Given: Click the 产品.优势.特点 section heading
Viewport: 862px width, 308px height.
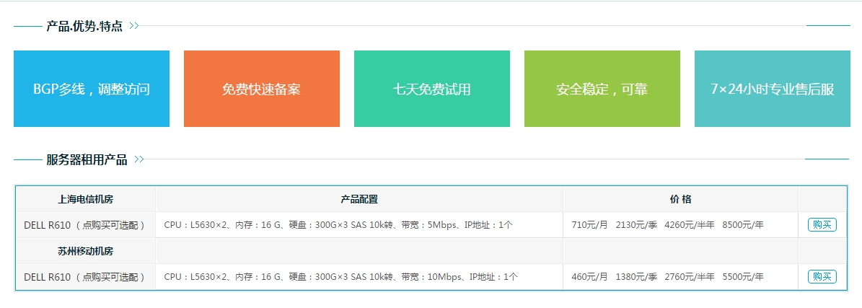Looking at the screenshot, I should click(84, 26).
